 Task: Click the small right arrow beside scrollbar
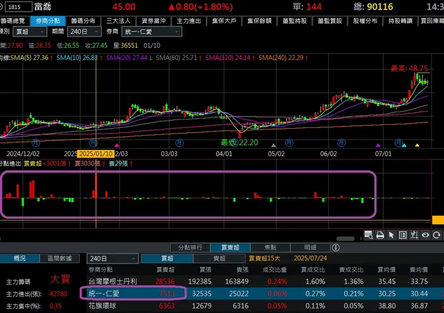[x=361, y=239]
